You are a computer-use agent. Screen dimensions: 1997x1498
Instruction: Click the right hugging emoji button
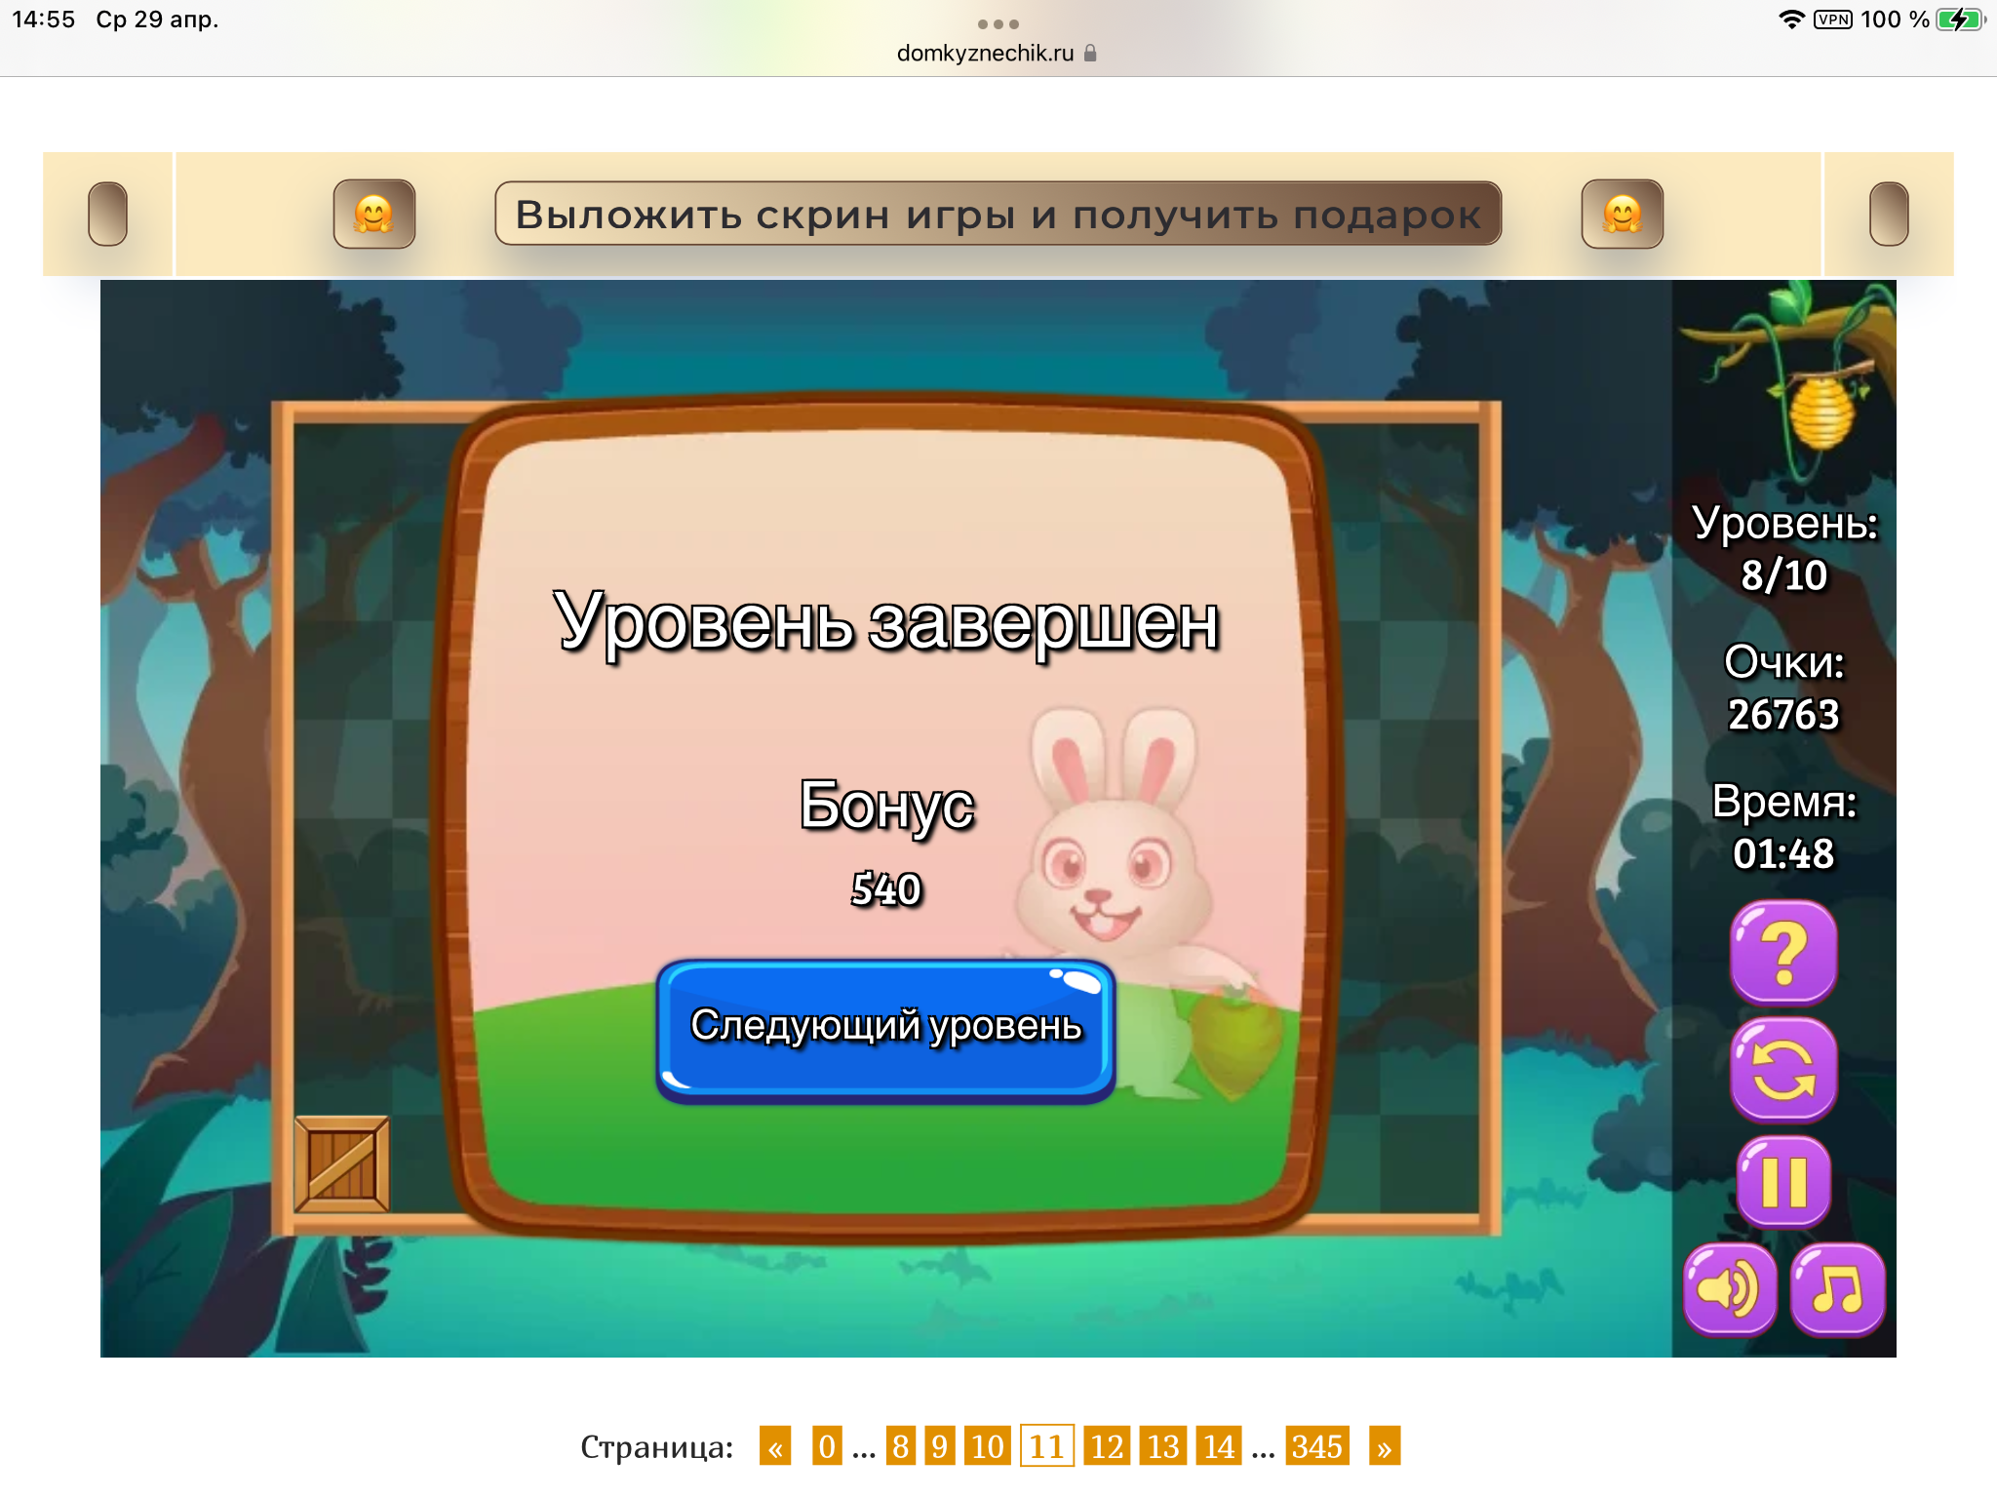tap(1622, 214)
